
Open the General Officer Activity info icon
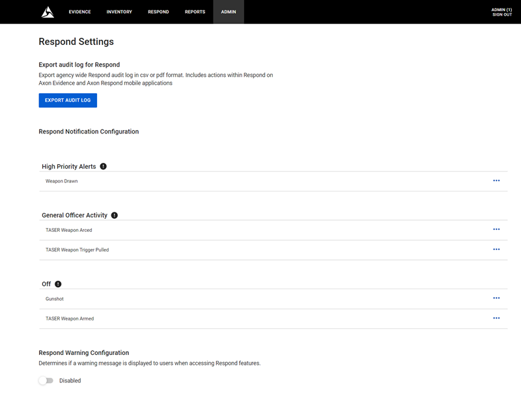(x=115, y=216)
